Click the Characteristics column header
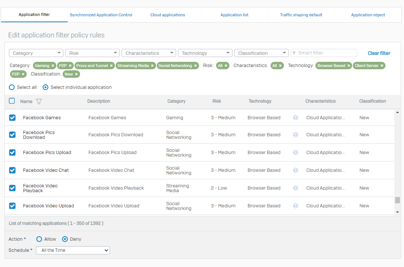The image size is (404, 267). (x=321, y=101)
